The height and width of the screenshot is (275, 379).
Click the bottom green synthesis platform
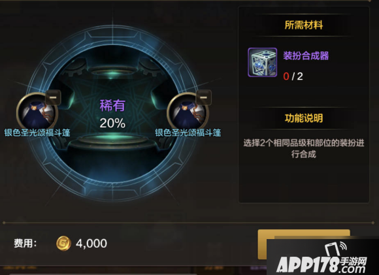click(x=112, y=141)
